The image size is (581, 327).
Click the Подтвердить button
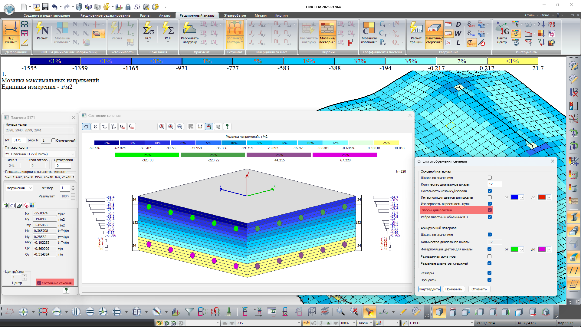pyautogui.click(x=429, y=289)
